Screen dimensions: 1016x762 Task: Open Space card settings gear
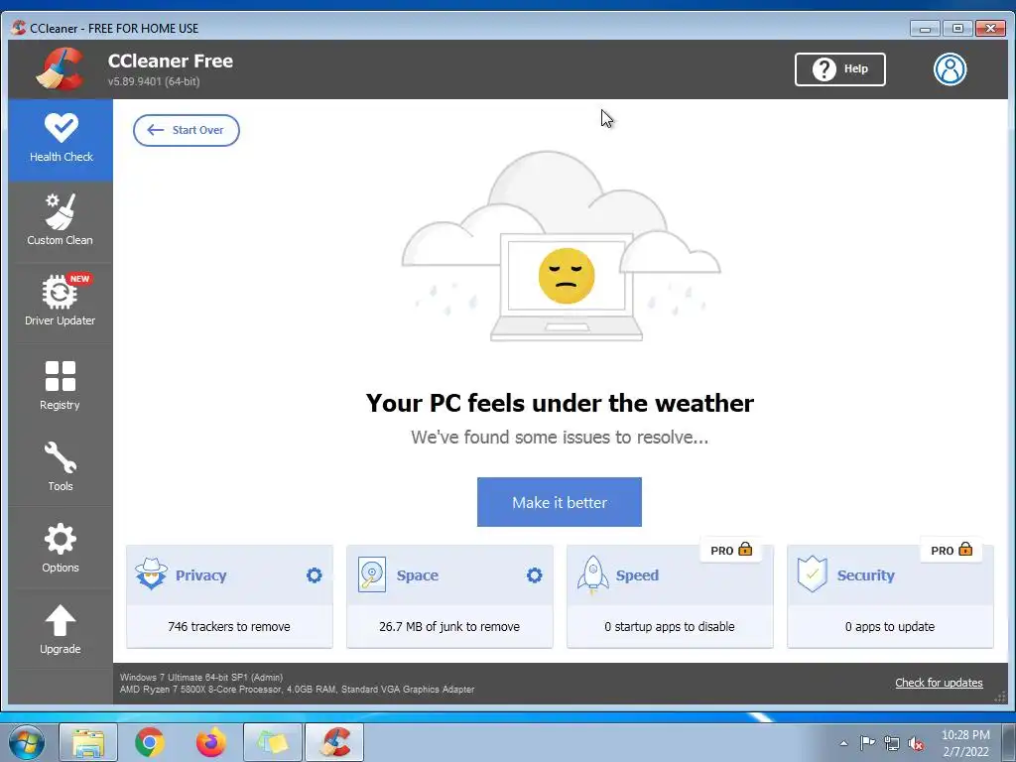pyautogui.click(x=535, y=575)
